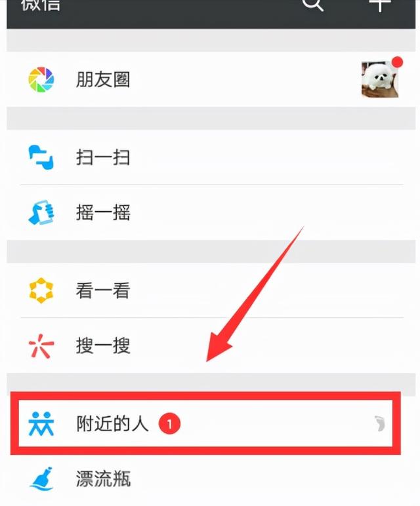Image resolution: width=420 pixels, height=506 pixels.
Task: Open 朋友圈 Moments entry
Action: [x=211, y=79]
